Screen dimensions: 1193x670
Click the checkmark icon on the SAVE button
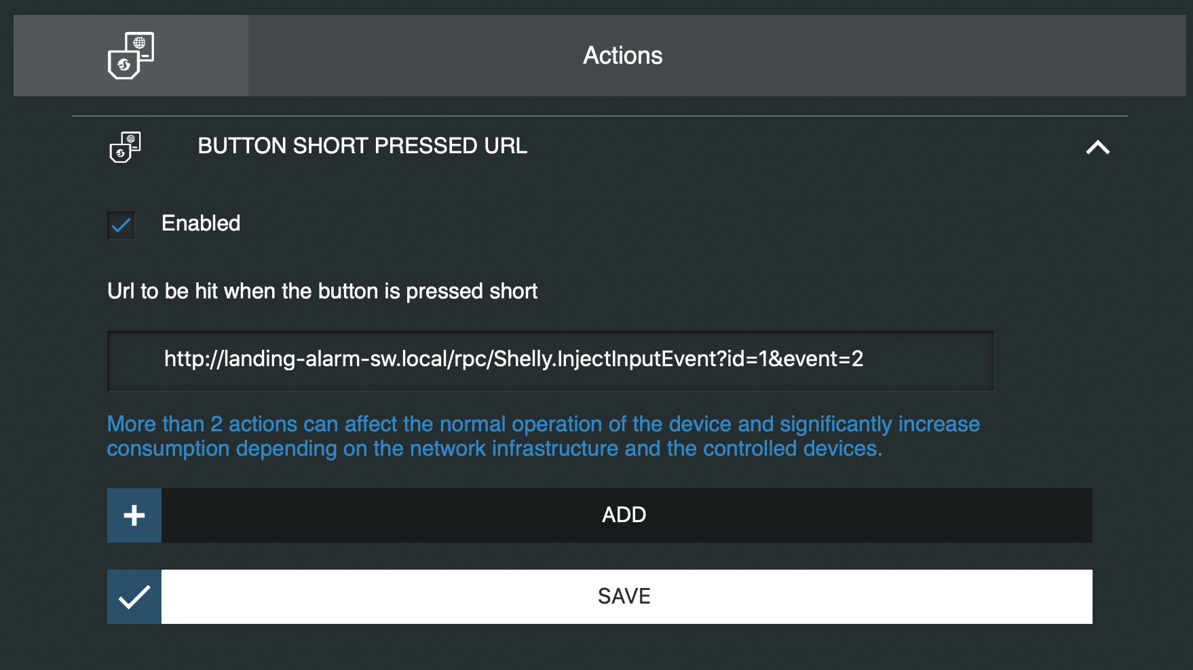click(134, 596)
